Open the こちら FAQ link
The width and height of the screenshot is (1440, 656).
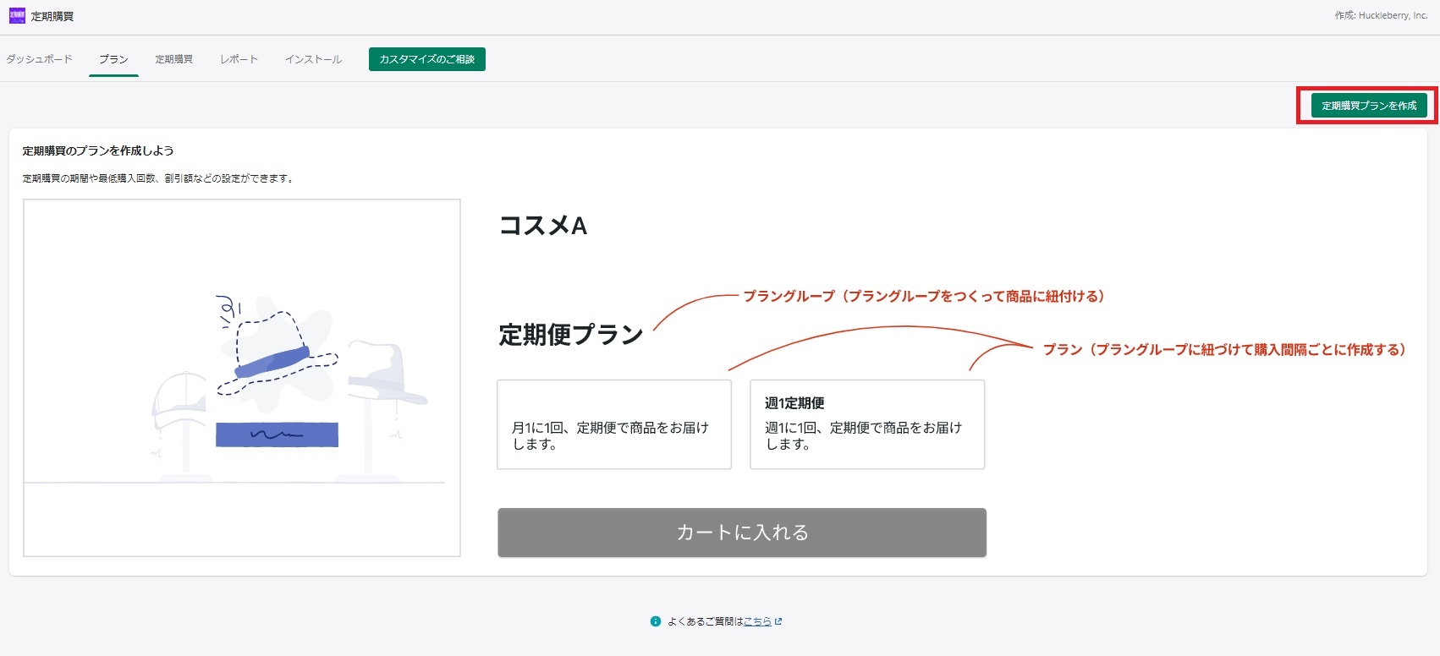[757, 621]
